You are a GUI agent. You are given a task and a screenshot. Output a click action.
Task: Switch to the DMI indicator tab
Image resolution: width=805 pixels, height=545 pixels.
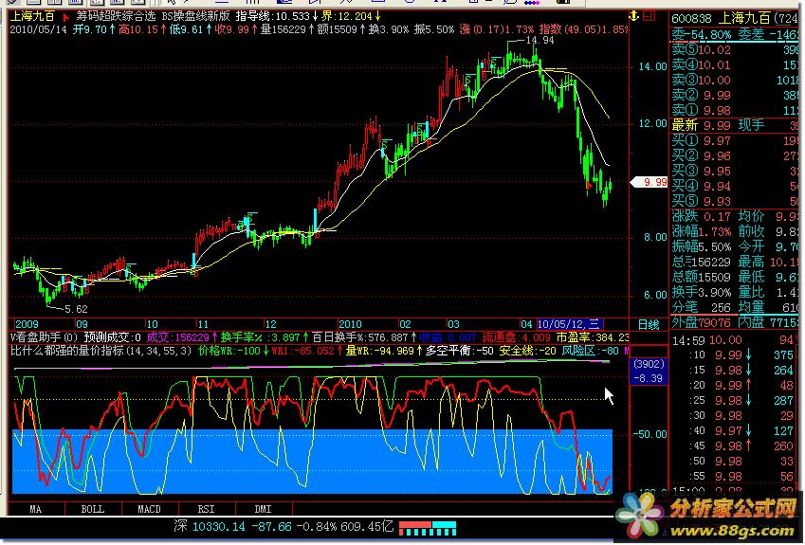pos(263,509)
